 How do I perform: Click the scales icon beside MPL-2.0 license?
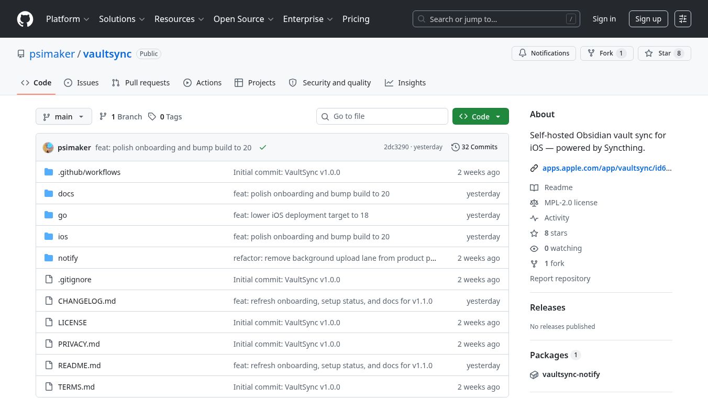534,203
